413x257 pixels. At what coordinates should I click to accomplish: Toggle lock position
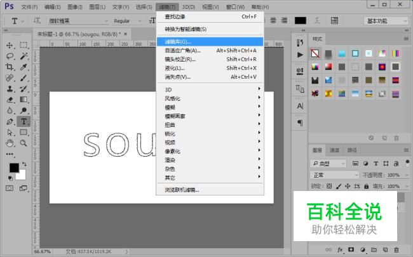[348, 186]
